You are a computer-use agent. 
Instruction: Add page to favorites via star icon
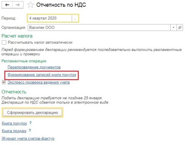click(31, 5)
